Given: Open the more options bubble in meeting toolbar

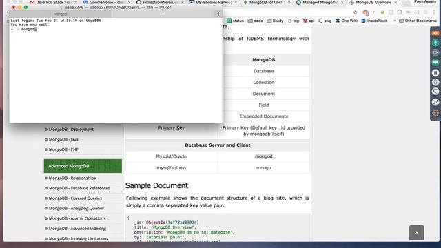Looking at the screenshot, I should [x=435, y=113].
